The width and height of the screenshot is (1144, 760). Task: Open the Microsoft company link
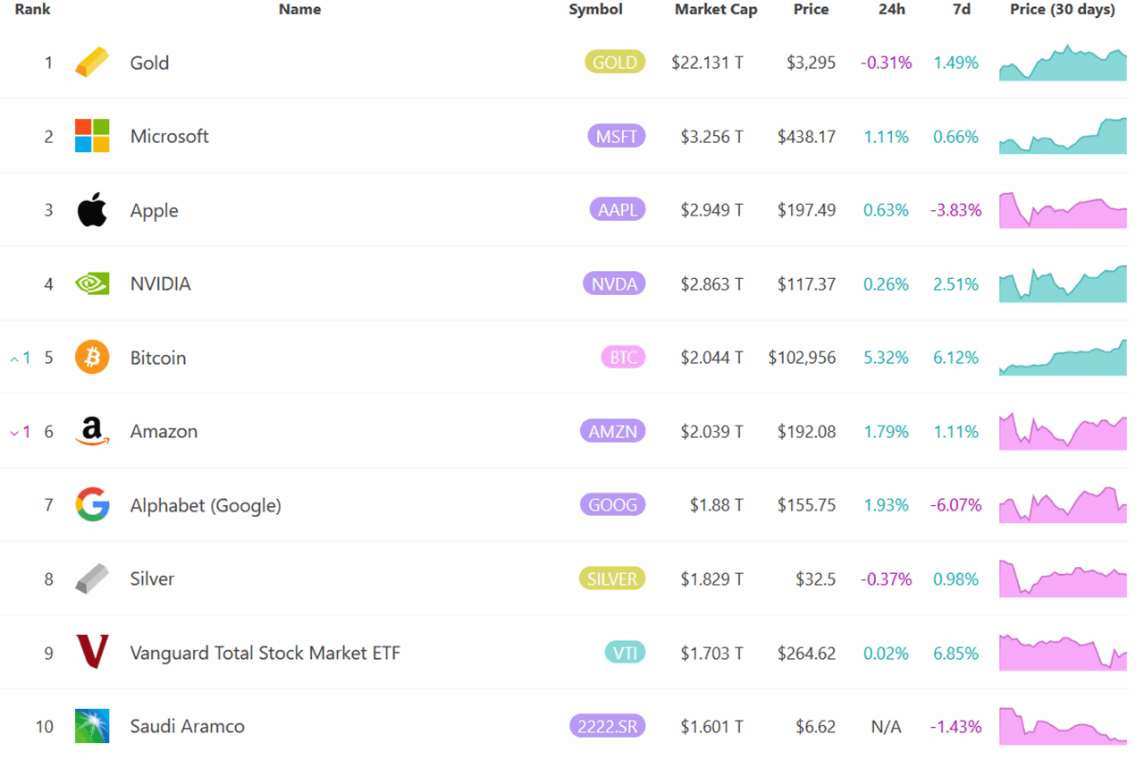(170, 136)
